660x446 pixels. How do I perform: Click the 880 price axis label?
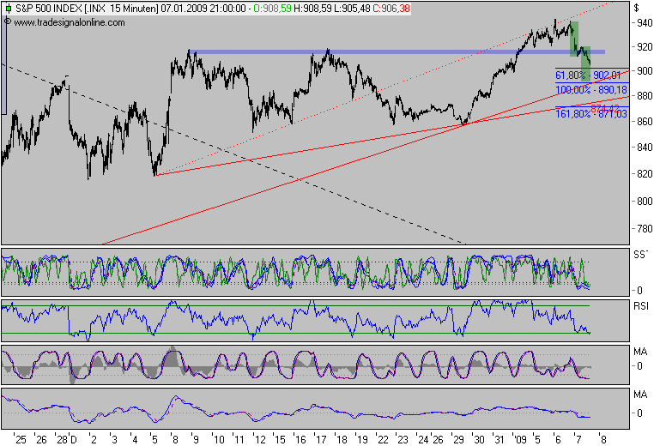645,96
